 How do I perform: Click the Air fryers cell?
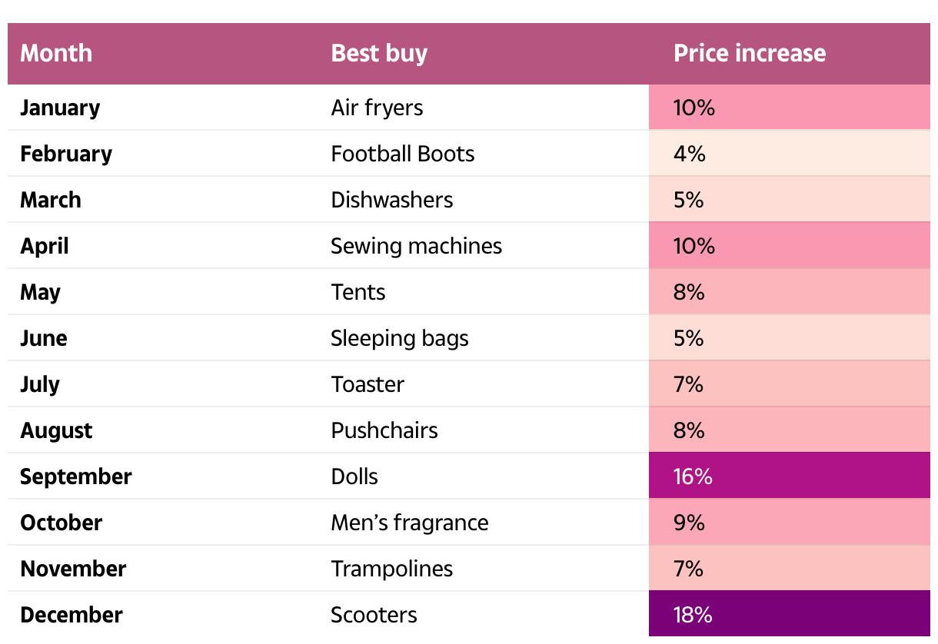[x=377, y=108]
